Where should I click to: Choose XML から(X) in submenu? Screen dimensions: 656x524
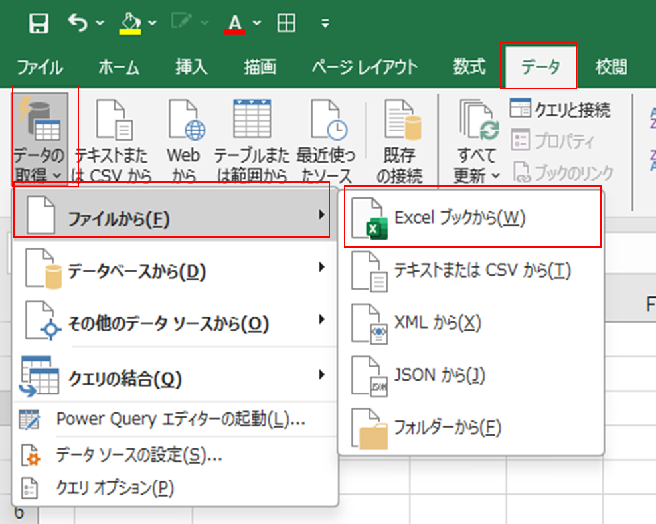[472, 323]
